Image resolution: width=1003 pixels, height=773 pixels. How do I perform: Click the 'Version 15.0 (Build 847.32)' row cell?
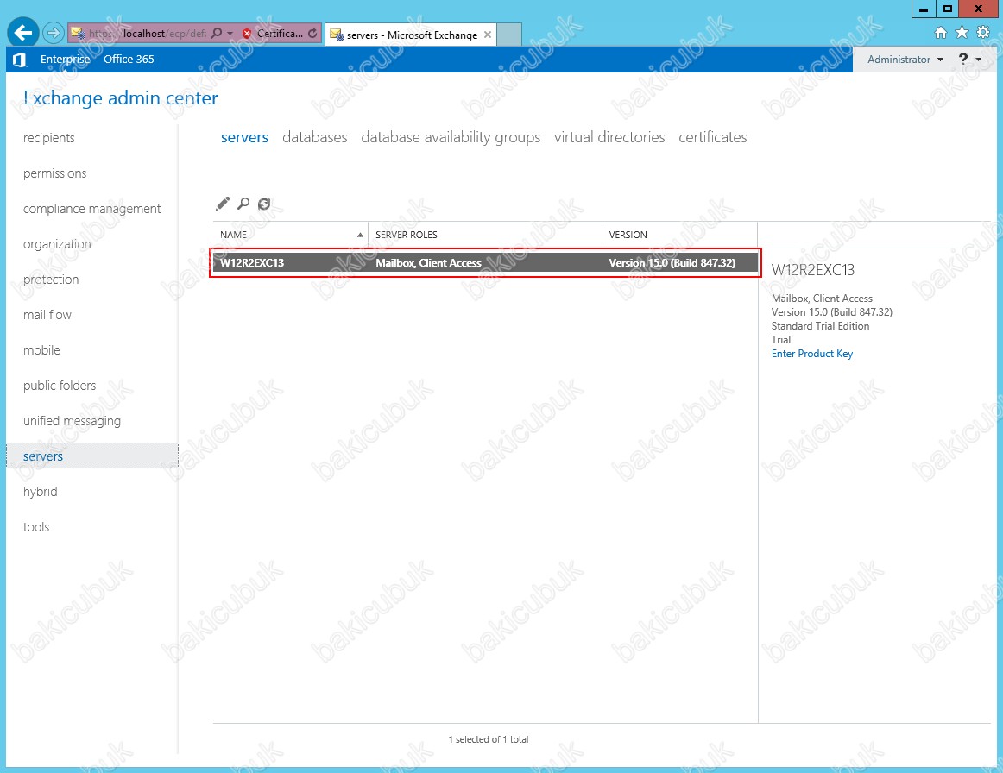[672, 263]
